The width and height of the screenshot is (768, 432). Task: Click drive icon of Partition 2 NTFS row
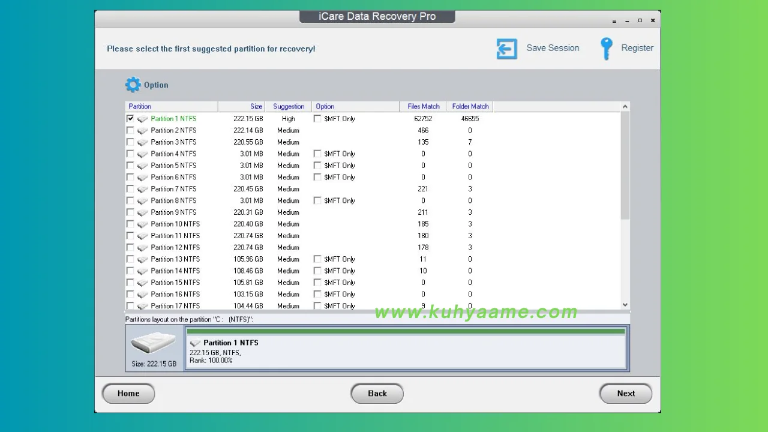(x=142, y=131)
